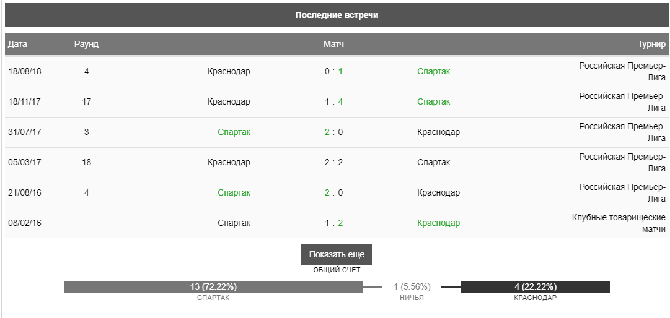Select the Раунд column header
The height and width of the screenshot is (318, 670).
click(86, 45)
